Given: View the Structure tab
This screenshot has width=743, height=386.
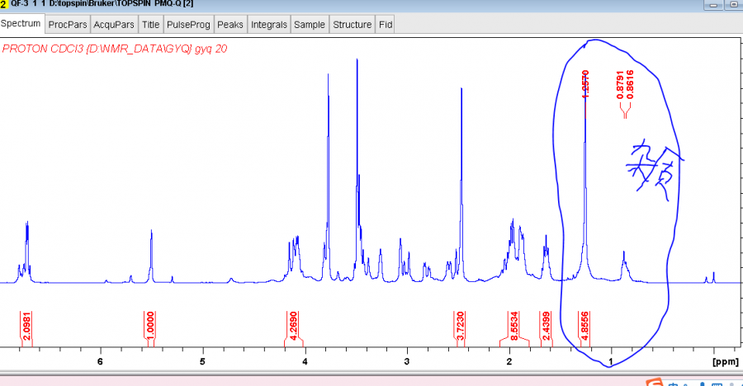Looking at the screenshot, I should point(352,25).
